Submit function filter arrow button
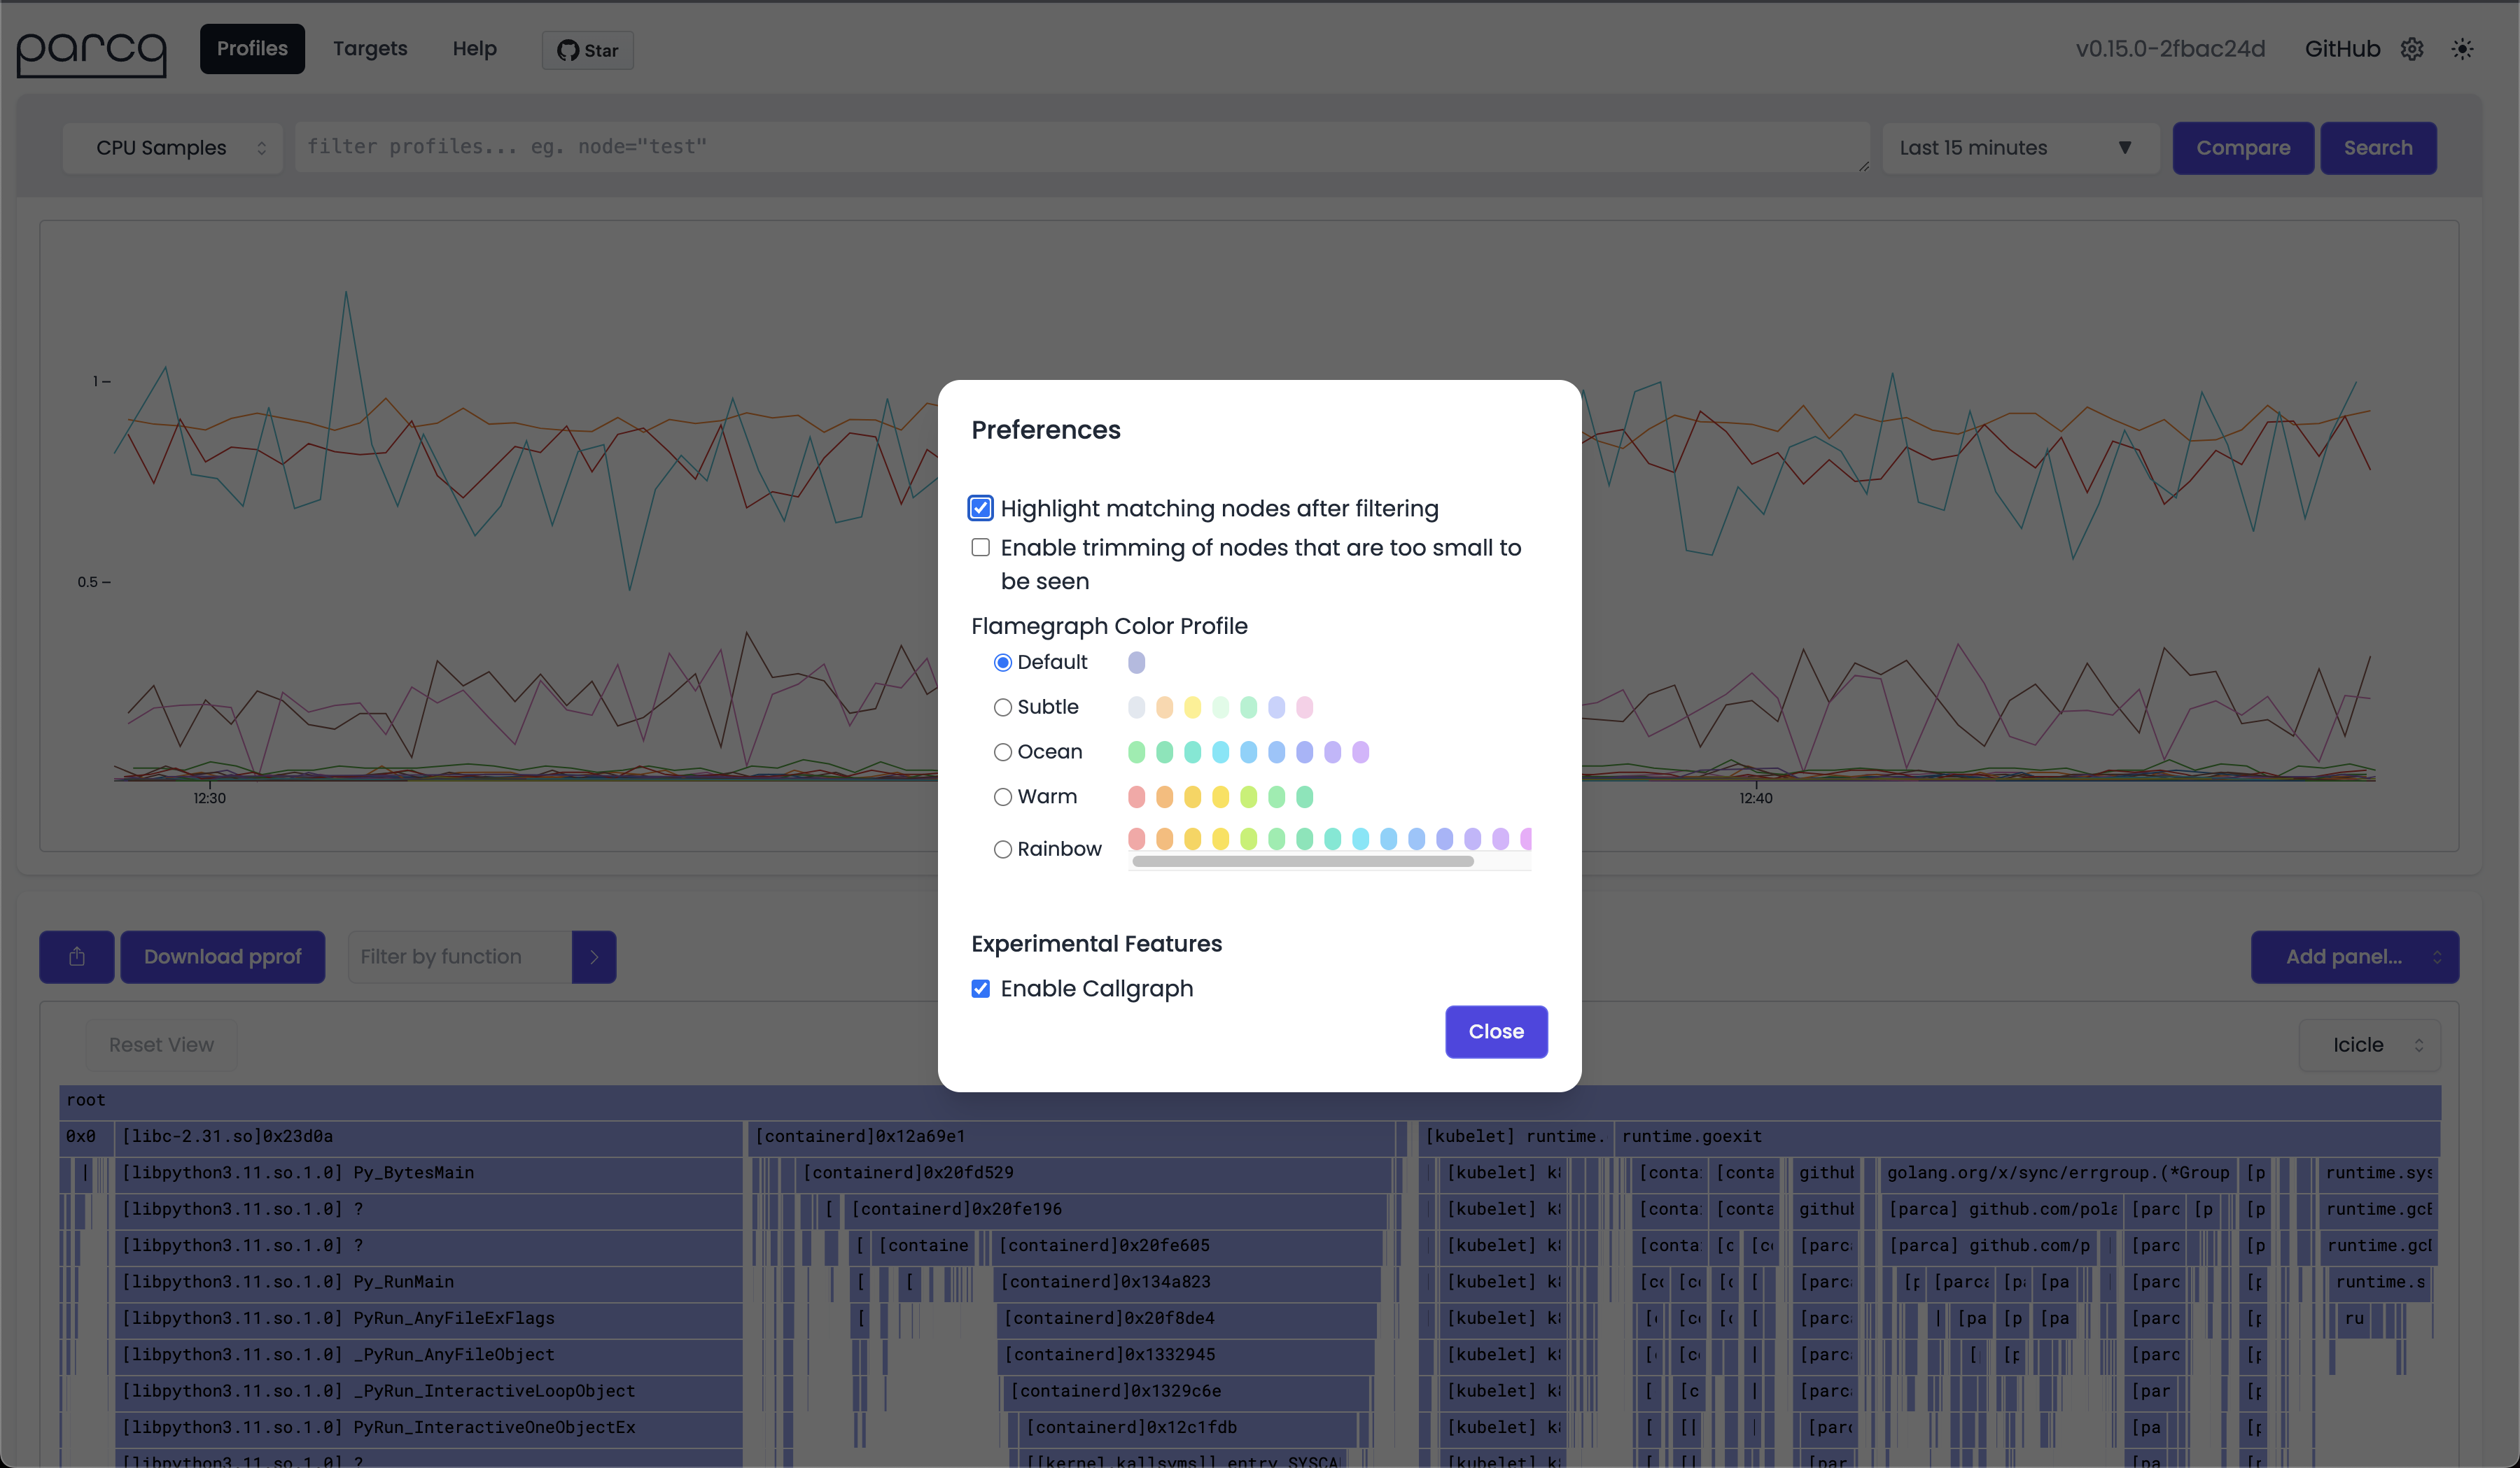 pos(594,957)
